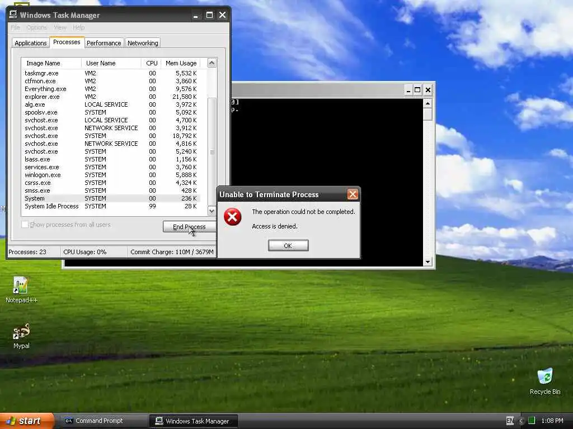Viewport: 573px width, 429px height.
Task: Close the Windows Task Manager window
Action: click(222, 15)
